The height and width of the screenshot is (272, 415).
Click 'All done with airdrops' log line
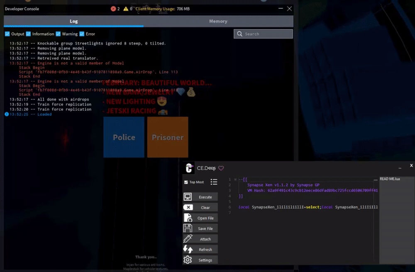click(x=49, y=100)
